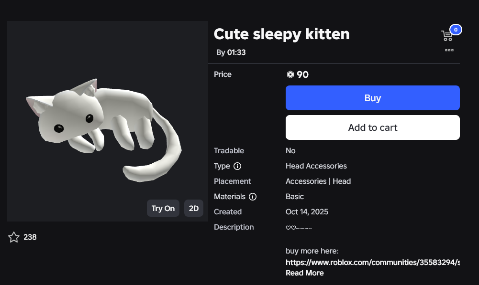Click the hearts in the description text
479x285 pixels.
[291, 228]
